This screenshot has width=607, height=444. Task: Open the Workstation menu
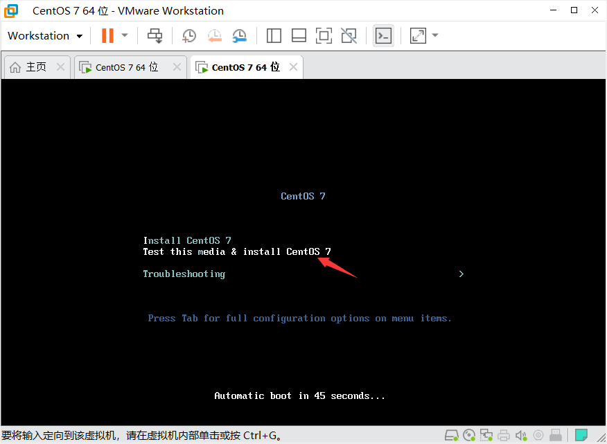click(45, 35)
